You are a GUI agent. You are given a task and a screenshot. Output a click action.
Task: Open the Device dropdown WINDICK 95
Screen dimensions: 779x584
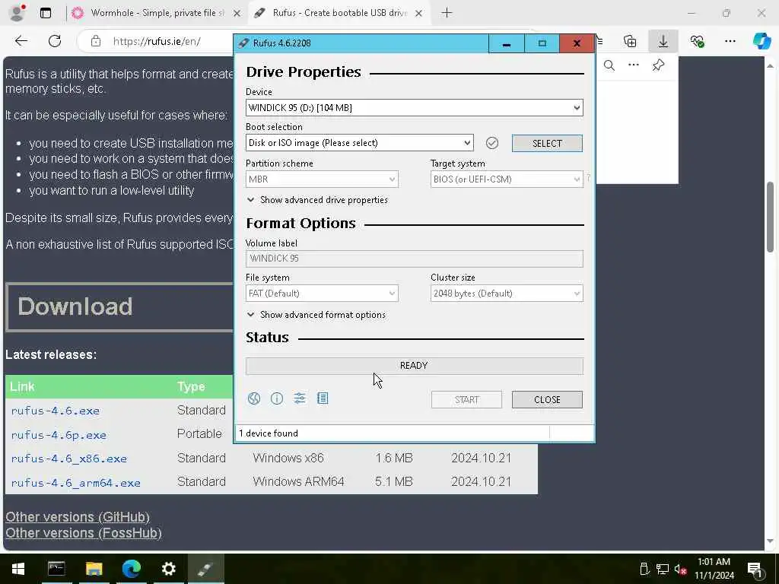[415, 108]
